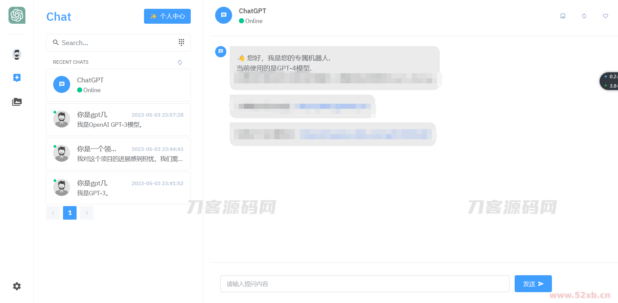The image size is (618, 303).
Task: Click the avatar of the 23:41:52 chat
Action: tap(62, 187)
